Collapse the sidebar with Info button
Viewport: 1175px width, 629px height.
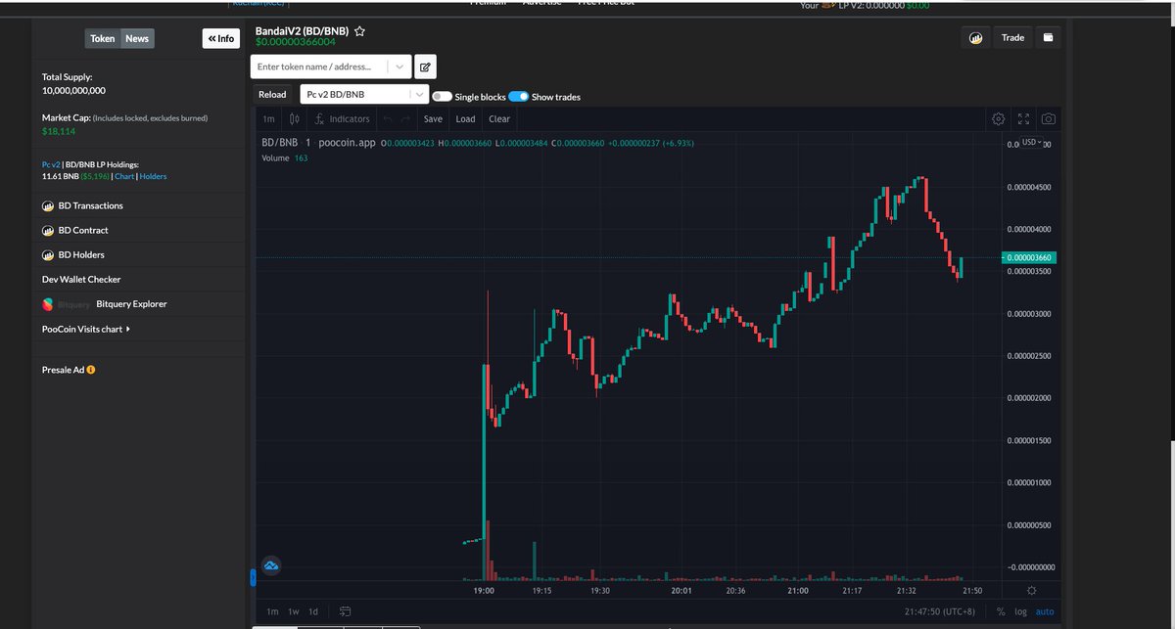tap(222, 38)
